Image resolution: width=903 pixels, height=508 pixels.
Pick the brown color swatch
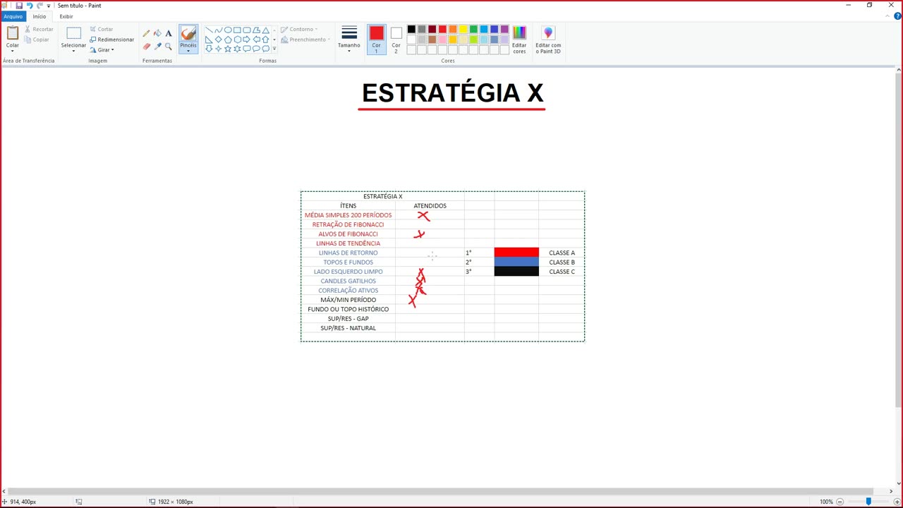click(x=432, y=40)
